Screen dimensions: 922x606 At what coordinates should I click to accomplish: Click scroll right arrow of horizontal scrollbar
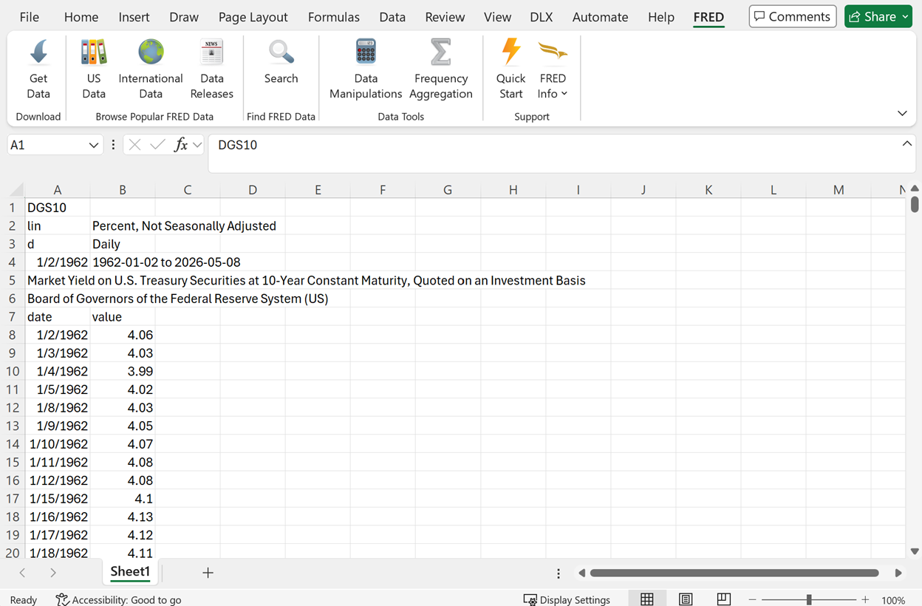(898, 573)
